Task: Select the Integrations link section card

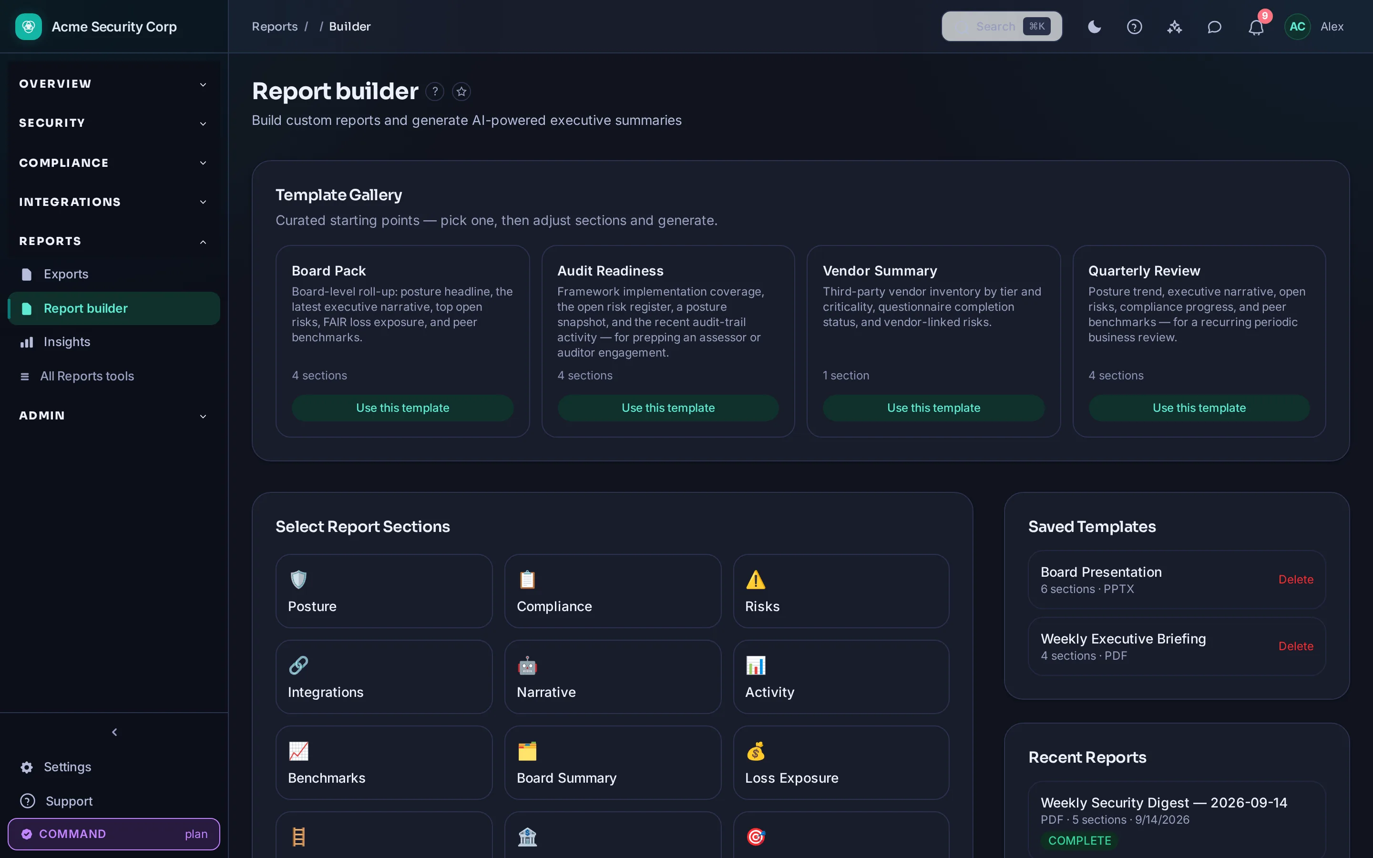Action: click(384, 676)
